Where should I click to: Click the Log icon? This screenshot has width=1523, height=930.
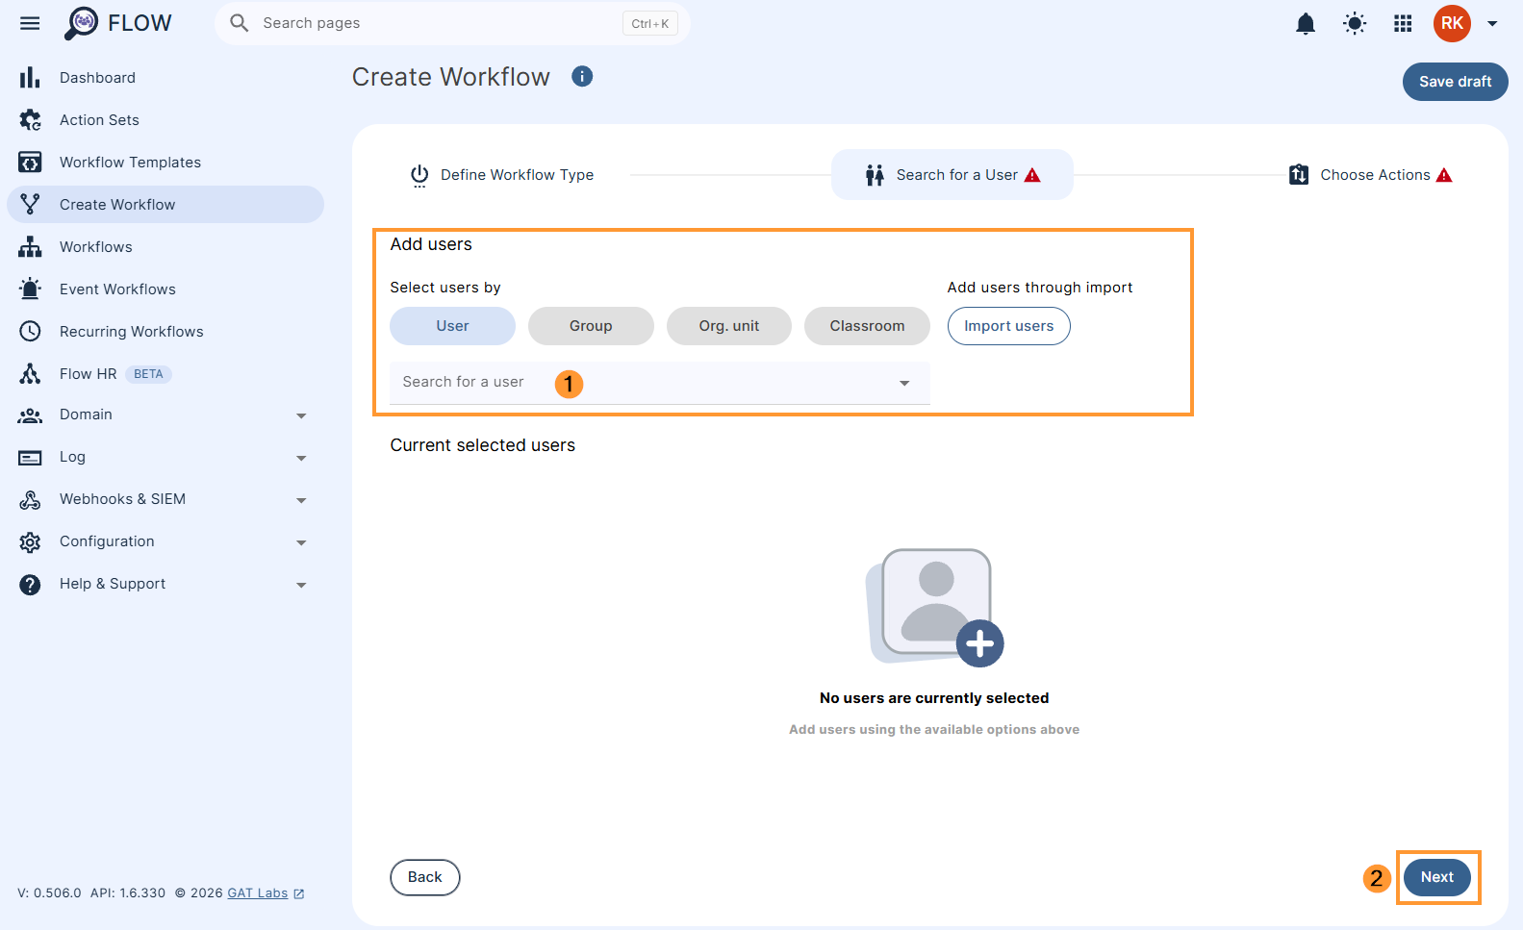(30, 458)
